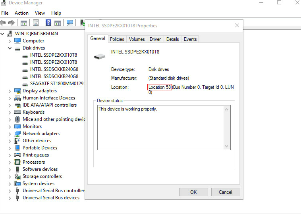The image size is (301, 214).
Task: Open the File menu
Action: tap(5, 13)
